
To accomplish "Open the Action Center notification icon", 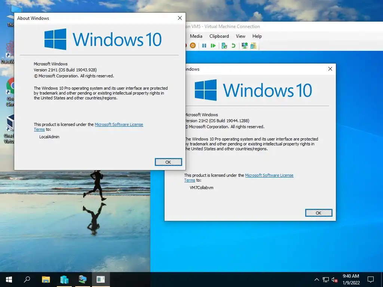I will pos(371,280).
